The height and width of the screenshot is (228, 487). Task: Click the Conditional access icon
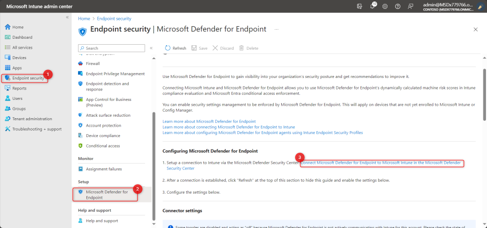81,146
